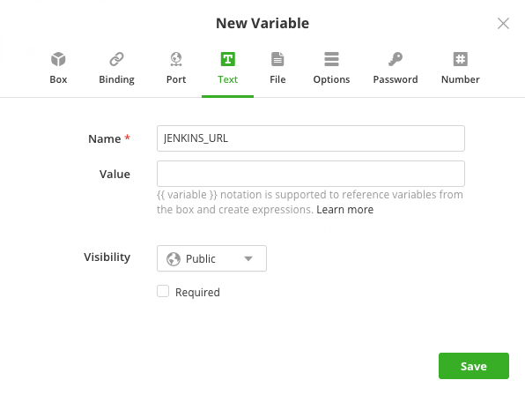Select the File document icon

click(x=277, y=59)
